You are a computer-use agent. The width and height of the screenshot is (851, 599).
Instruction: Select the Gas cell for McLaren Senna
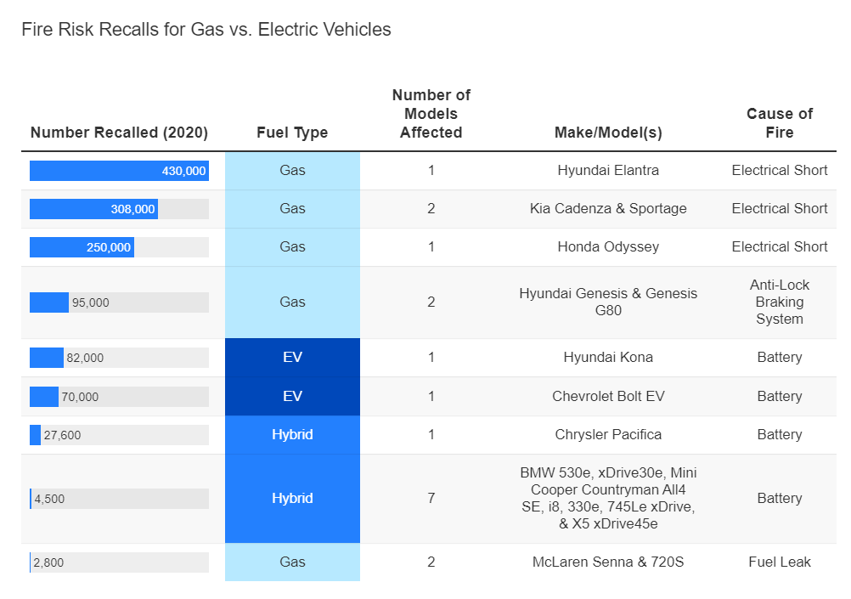[292, 562]
